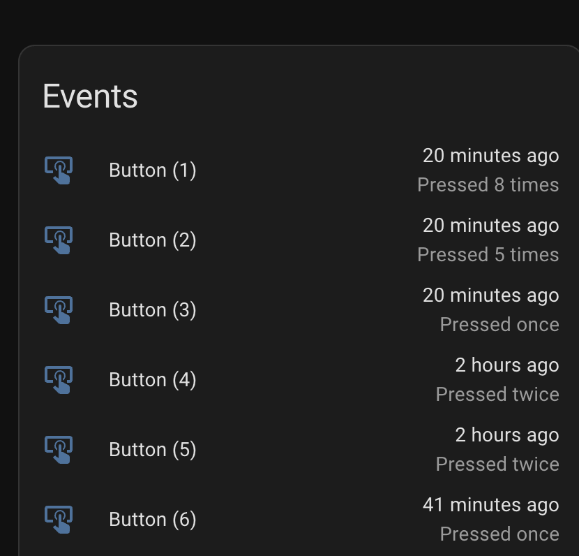Open the Button (4) event details
Screen dimensions: 579x556
301,380
